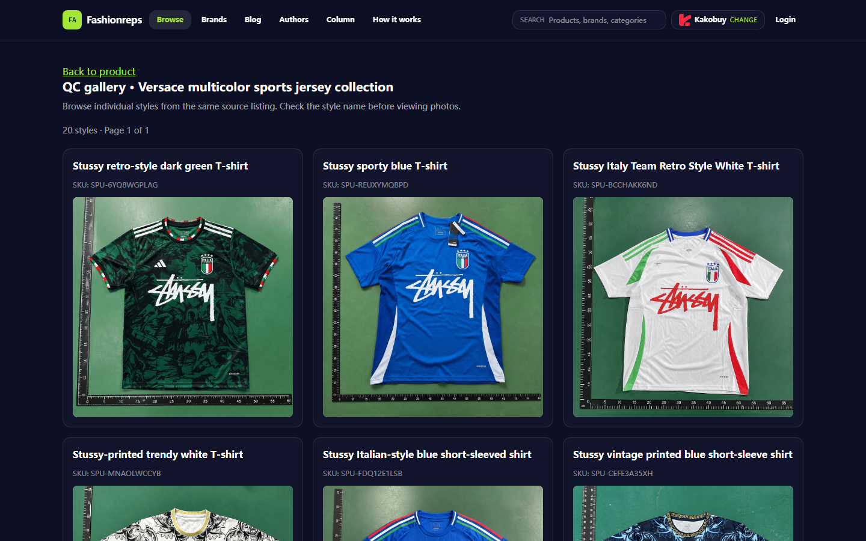View the dark green Stussy jersey photo
The image size is (866, 541).
tap(183, 307)
